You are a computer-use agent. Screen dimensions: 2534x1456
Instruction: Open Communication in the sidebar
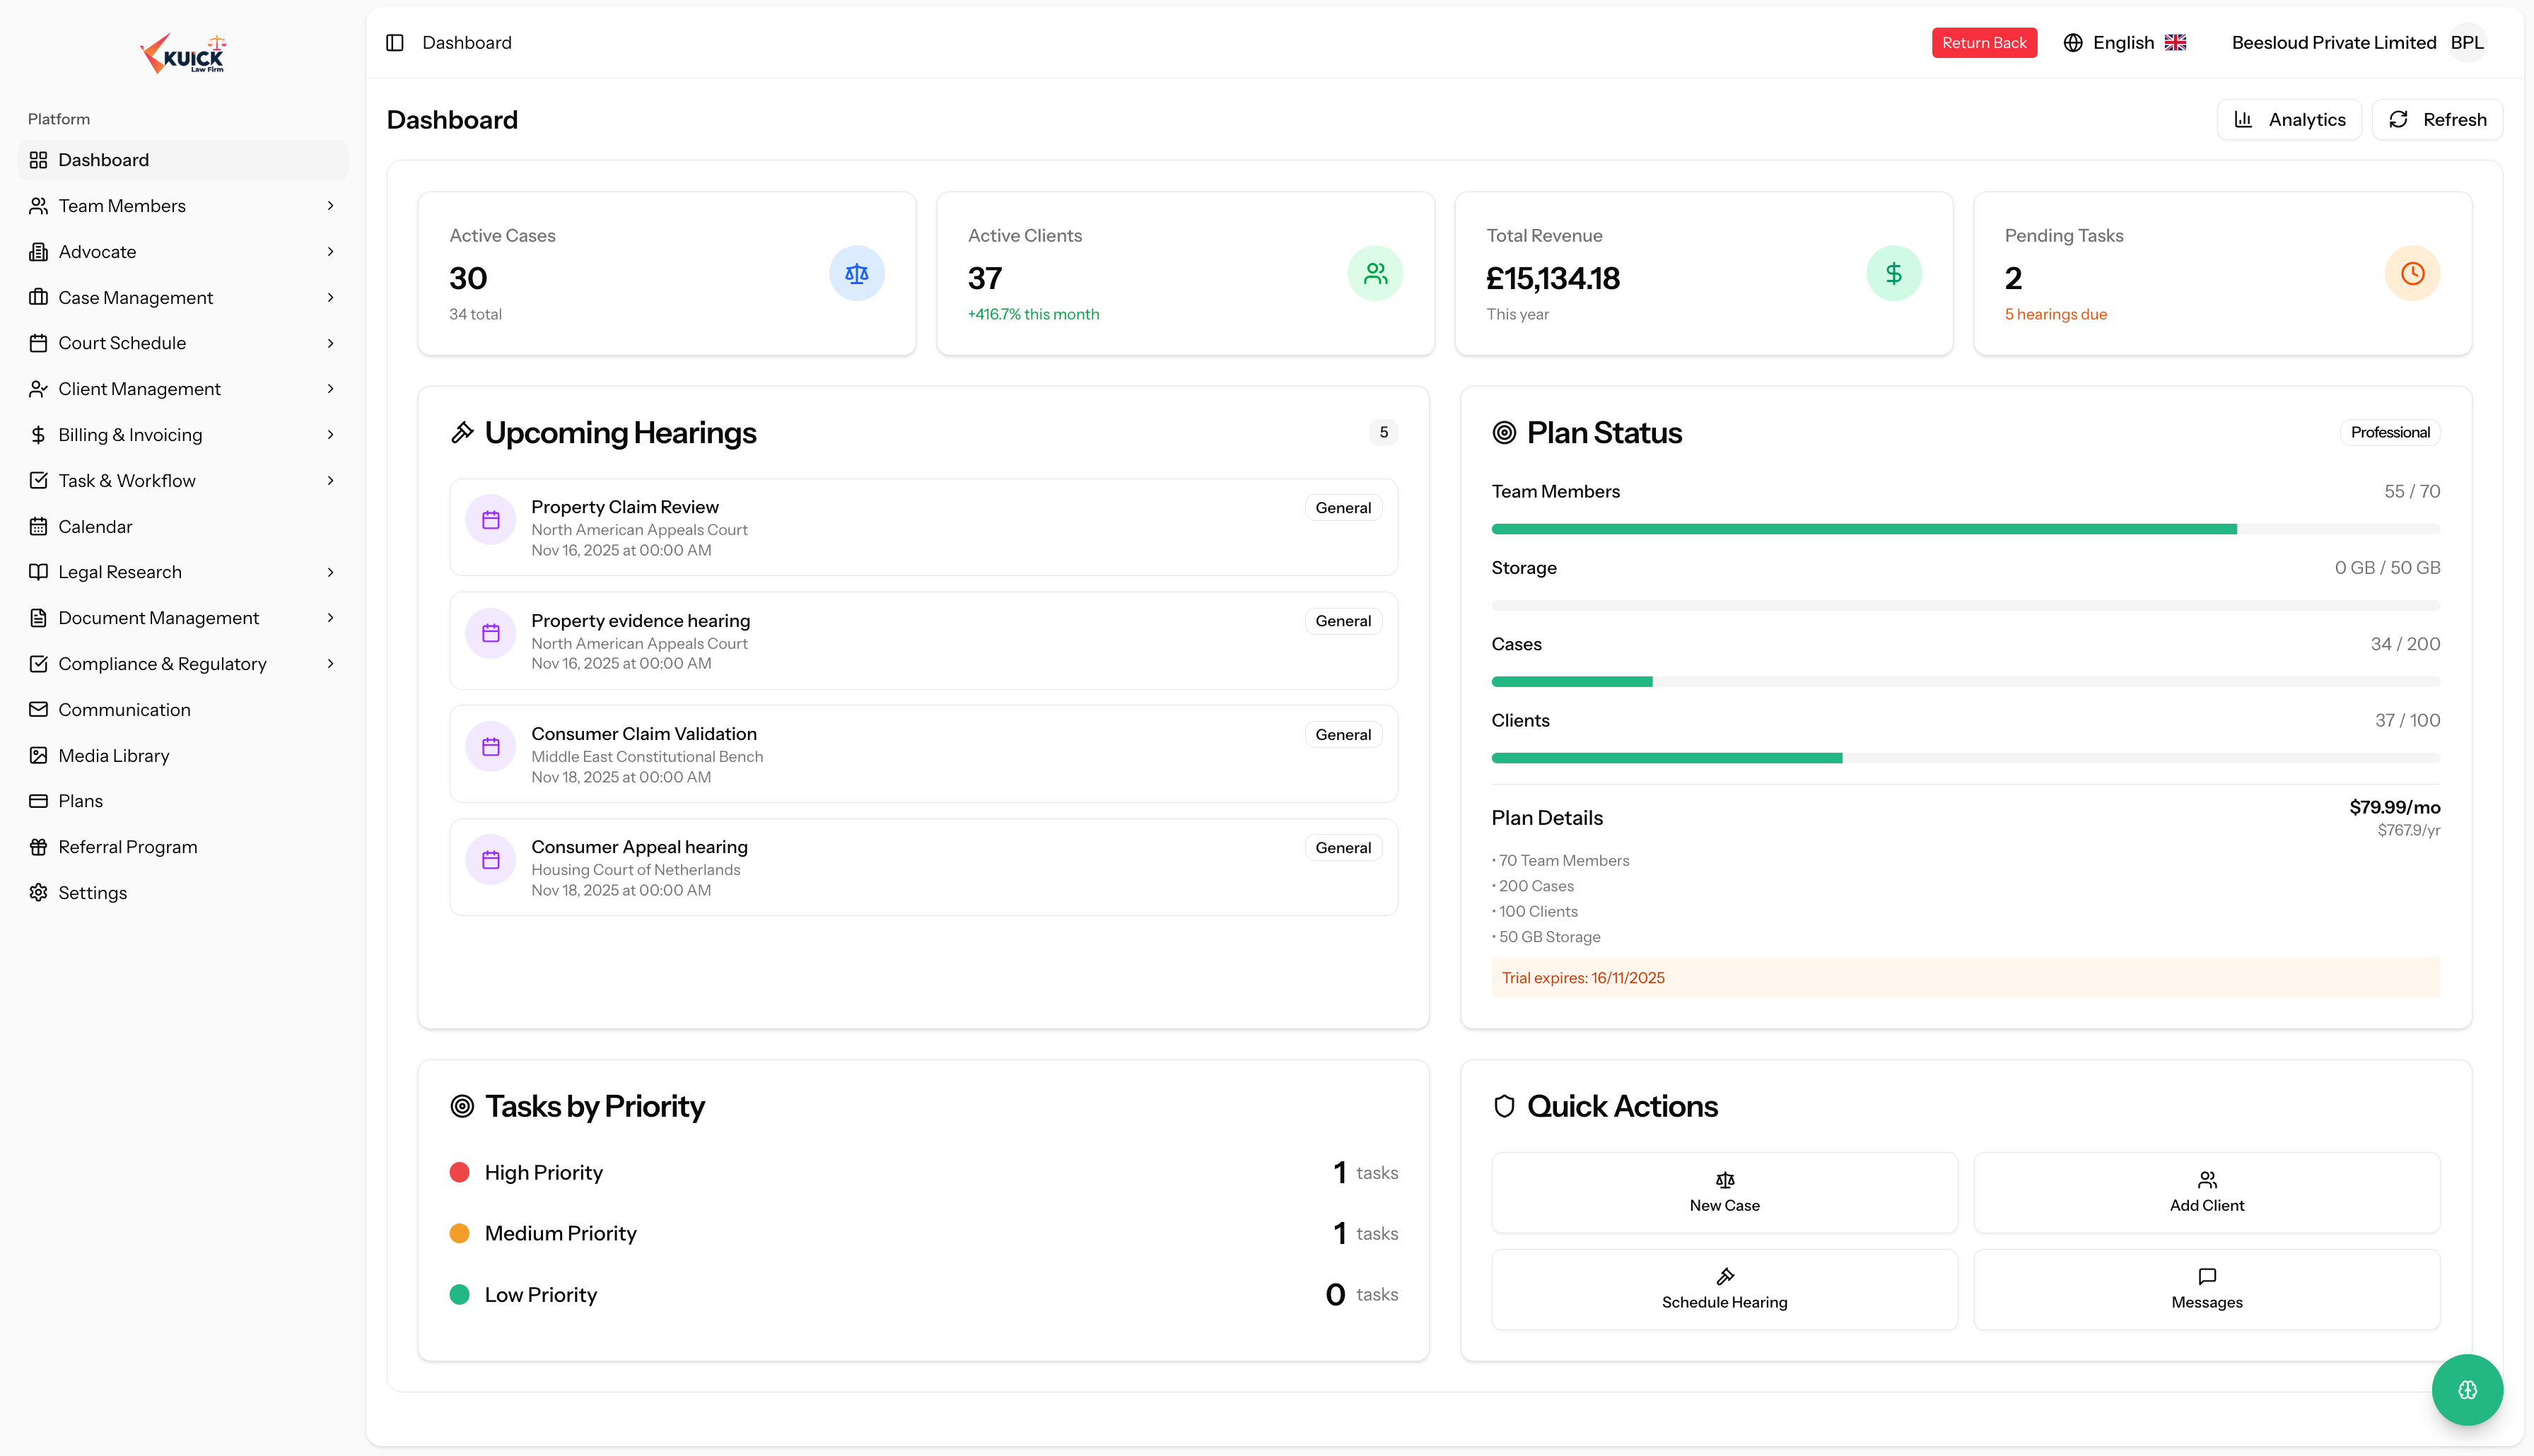tap(183, 710)
